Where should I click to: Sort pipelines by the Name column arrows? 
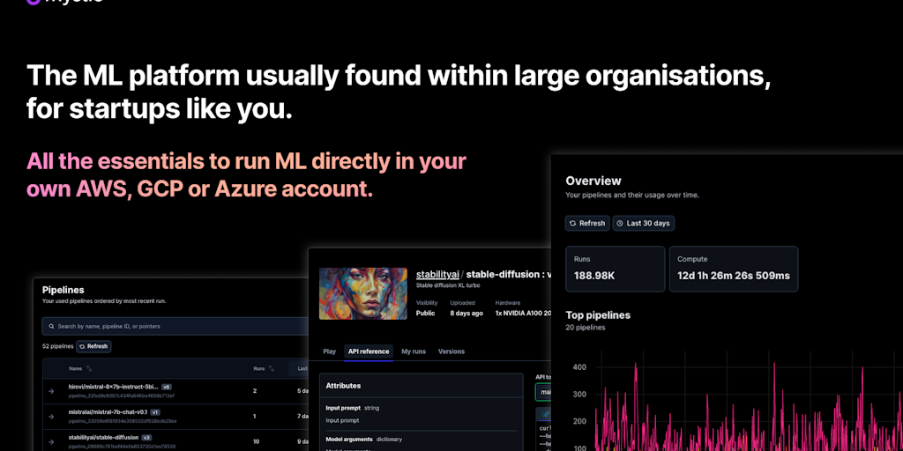click(89, 369)
